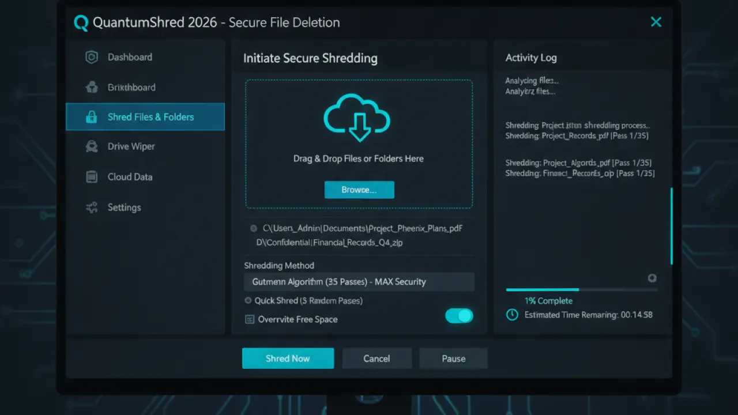Click the Drive Wiper sidebar icon

coord(91,146)
